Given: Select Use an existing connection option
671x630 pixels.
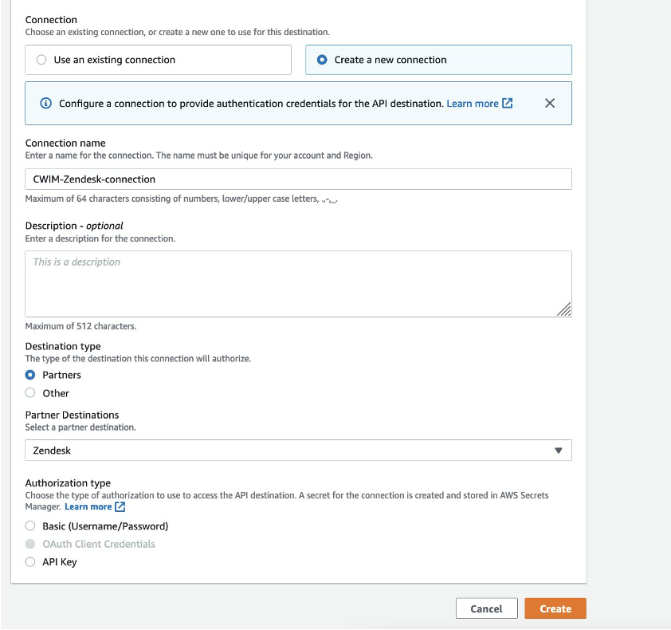Looking at the screenshot, I should pos(158,60).
